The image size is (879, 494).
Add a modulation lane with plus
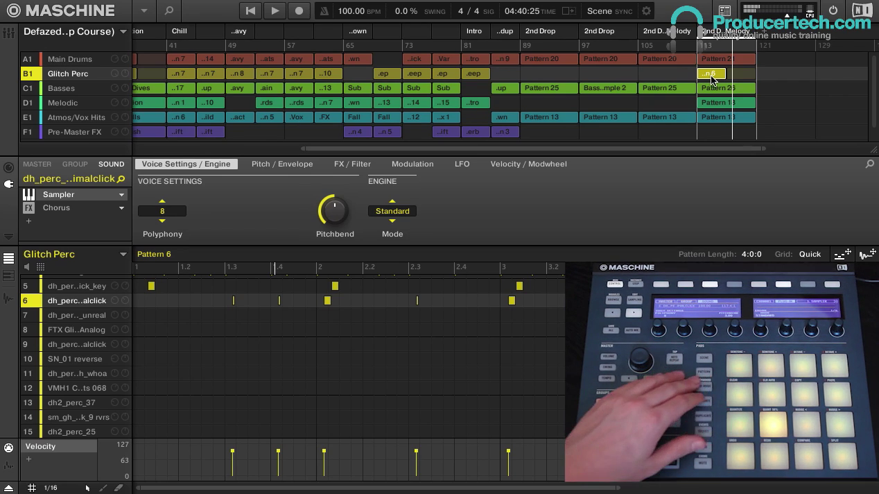pyautogui.click(x=28, y=459)
